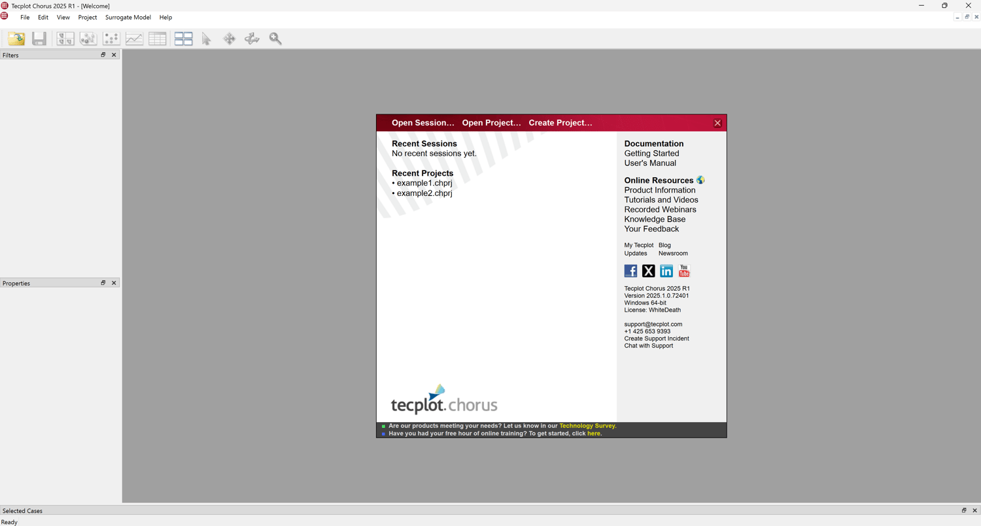Open the View menu

coord(63,18)
